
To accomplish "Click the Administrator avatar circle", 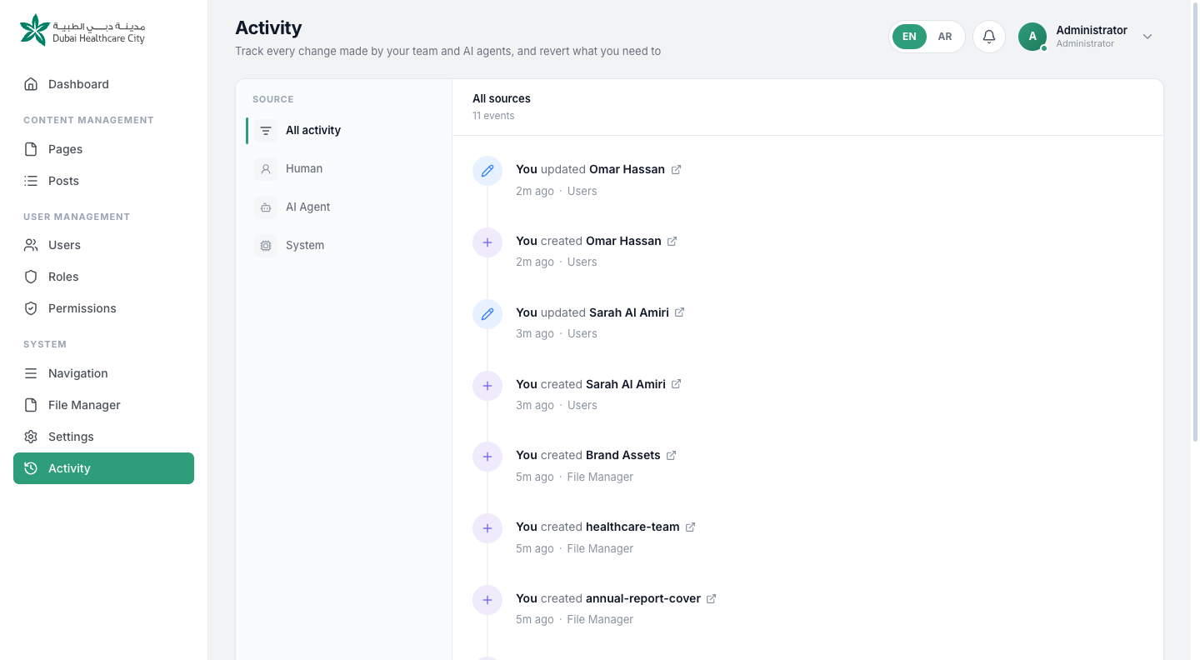I will (x=1032, y=37).
